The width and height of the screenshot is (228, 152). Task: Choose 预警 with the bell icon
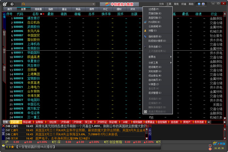[158, 31]
